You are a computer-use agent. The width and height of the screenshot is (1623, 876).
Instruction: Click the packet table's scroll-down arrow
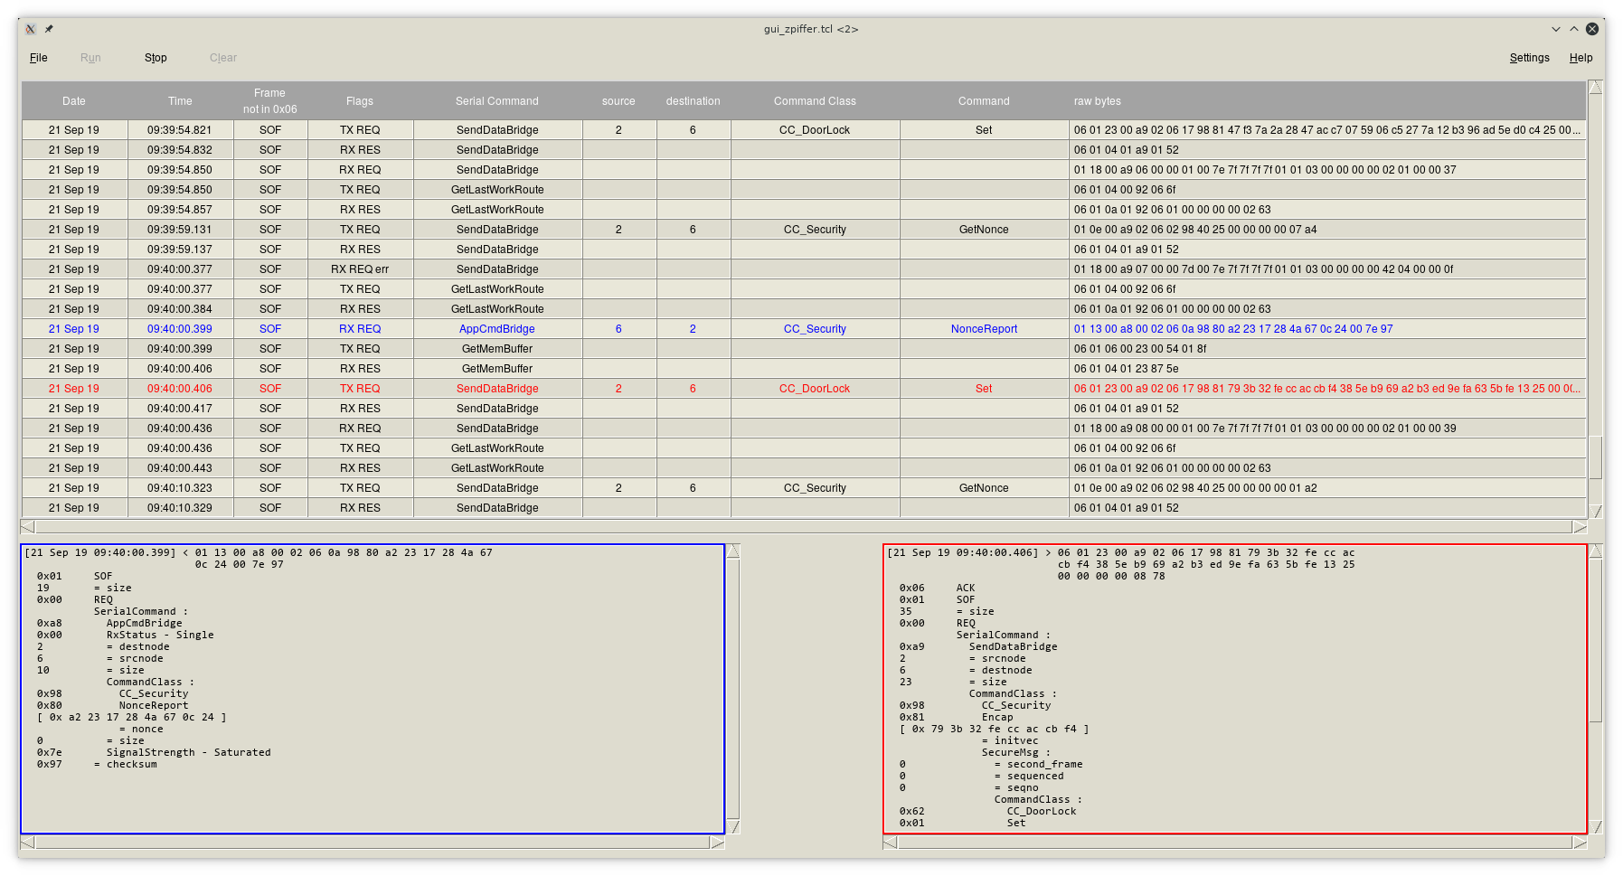click(1595, 511)
